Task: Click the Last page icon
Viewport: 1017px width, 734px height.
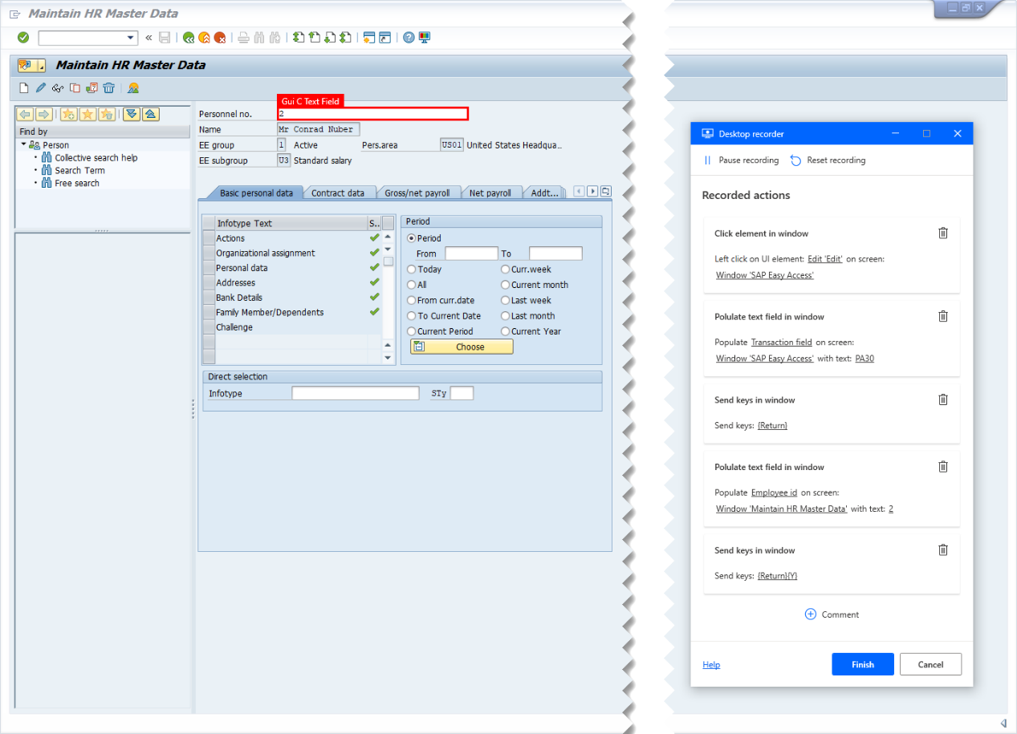Action: tap(345, 38)
